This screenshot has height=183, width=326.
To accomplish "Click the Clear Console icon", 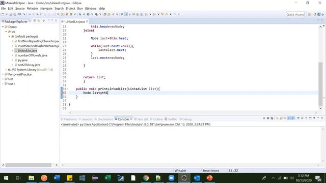I will coord(277,118).
